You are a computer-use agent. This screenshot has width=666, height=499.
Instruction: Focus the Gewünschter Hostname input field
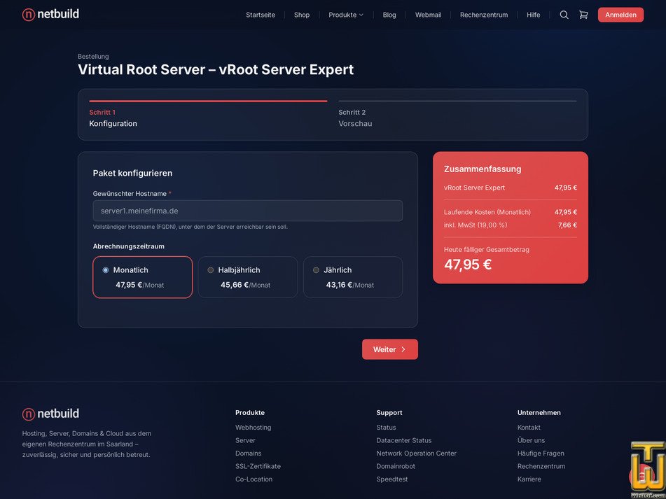[x=248, y=211]
